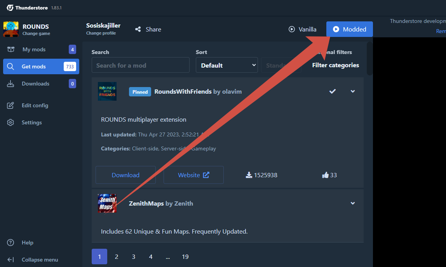The width and height of the screenshot is (446, 267).
Task: Go to page 2 of results
Action: pyautogui.click(x=116, y=257)
